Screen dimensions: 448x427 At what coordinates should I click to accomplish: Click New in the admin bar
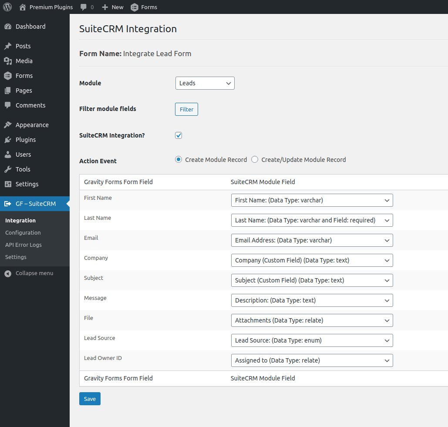point(113,7)
